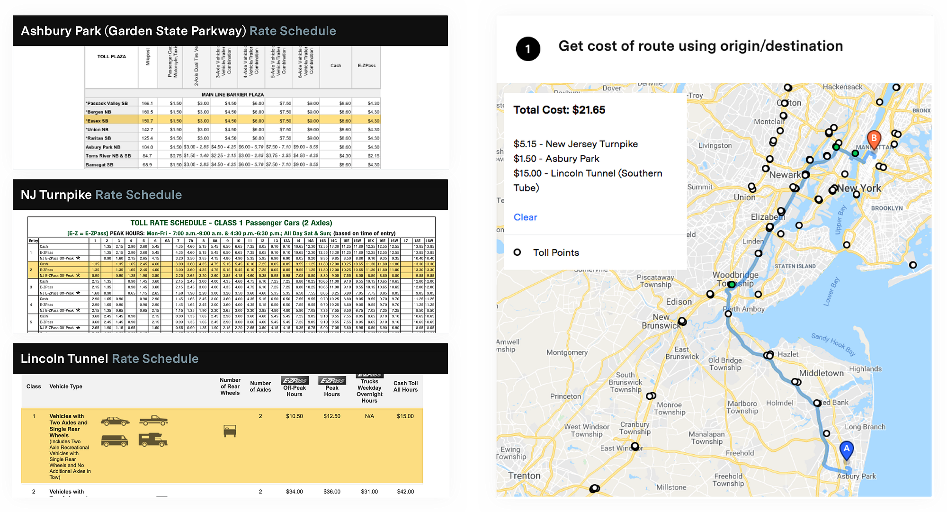Click the E-ZPass Peak Hours column logo

(332, 380)
